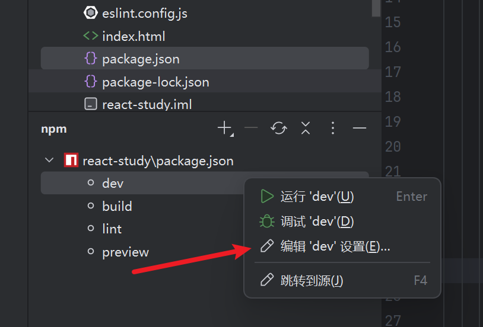Hide the npm tool window with the minimize icon
The image size is (483, 327).
point(360,128)
